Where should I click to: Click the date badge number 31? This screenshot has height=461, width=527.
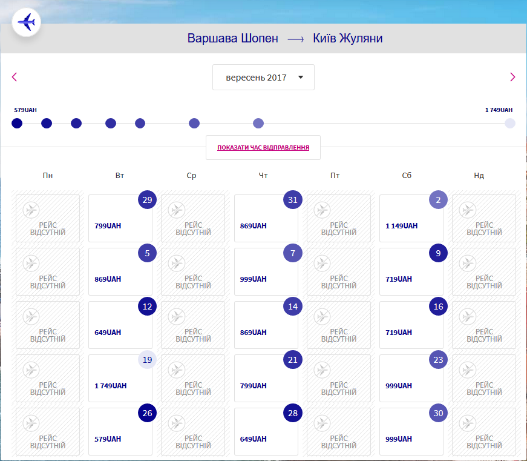pyautogui.click(x=293, y=199)
